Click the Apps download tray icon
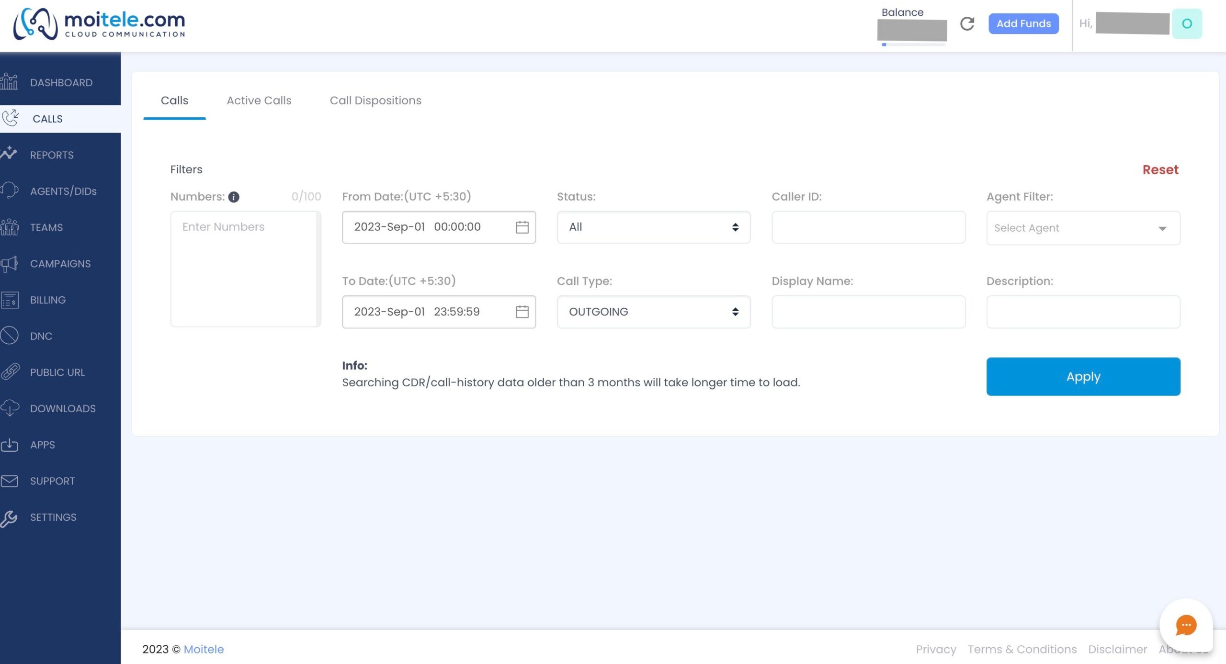 click(9, 445)
